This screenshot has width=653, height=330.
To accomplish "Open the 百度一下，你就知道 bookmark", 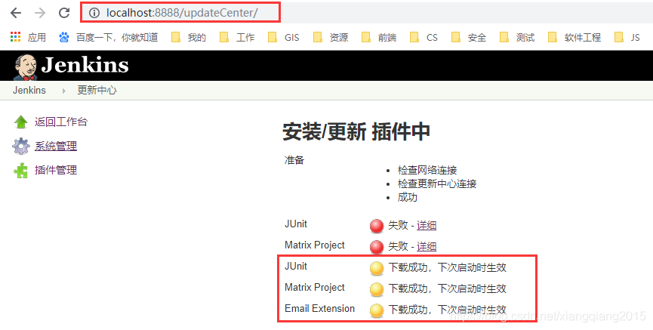I will tap(108, 38).
